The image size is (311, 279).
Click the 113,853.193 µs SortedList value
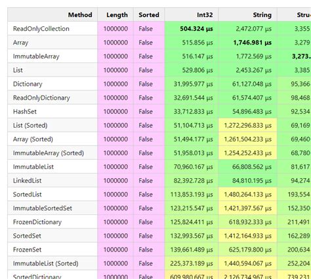192,195
